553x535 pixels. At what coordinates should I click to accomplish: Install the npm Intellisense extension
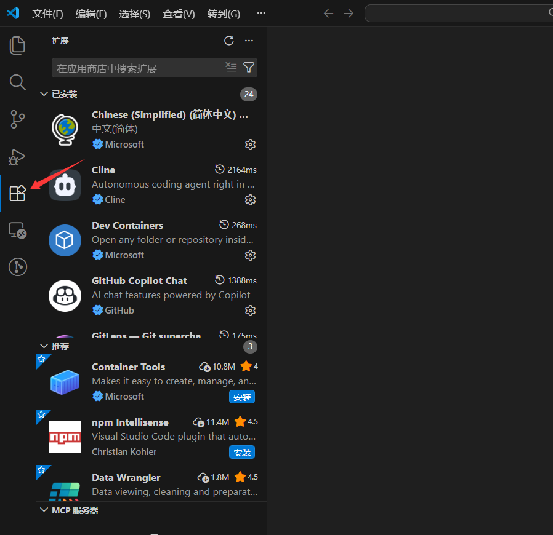click(x=242, y=452)
